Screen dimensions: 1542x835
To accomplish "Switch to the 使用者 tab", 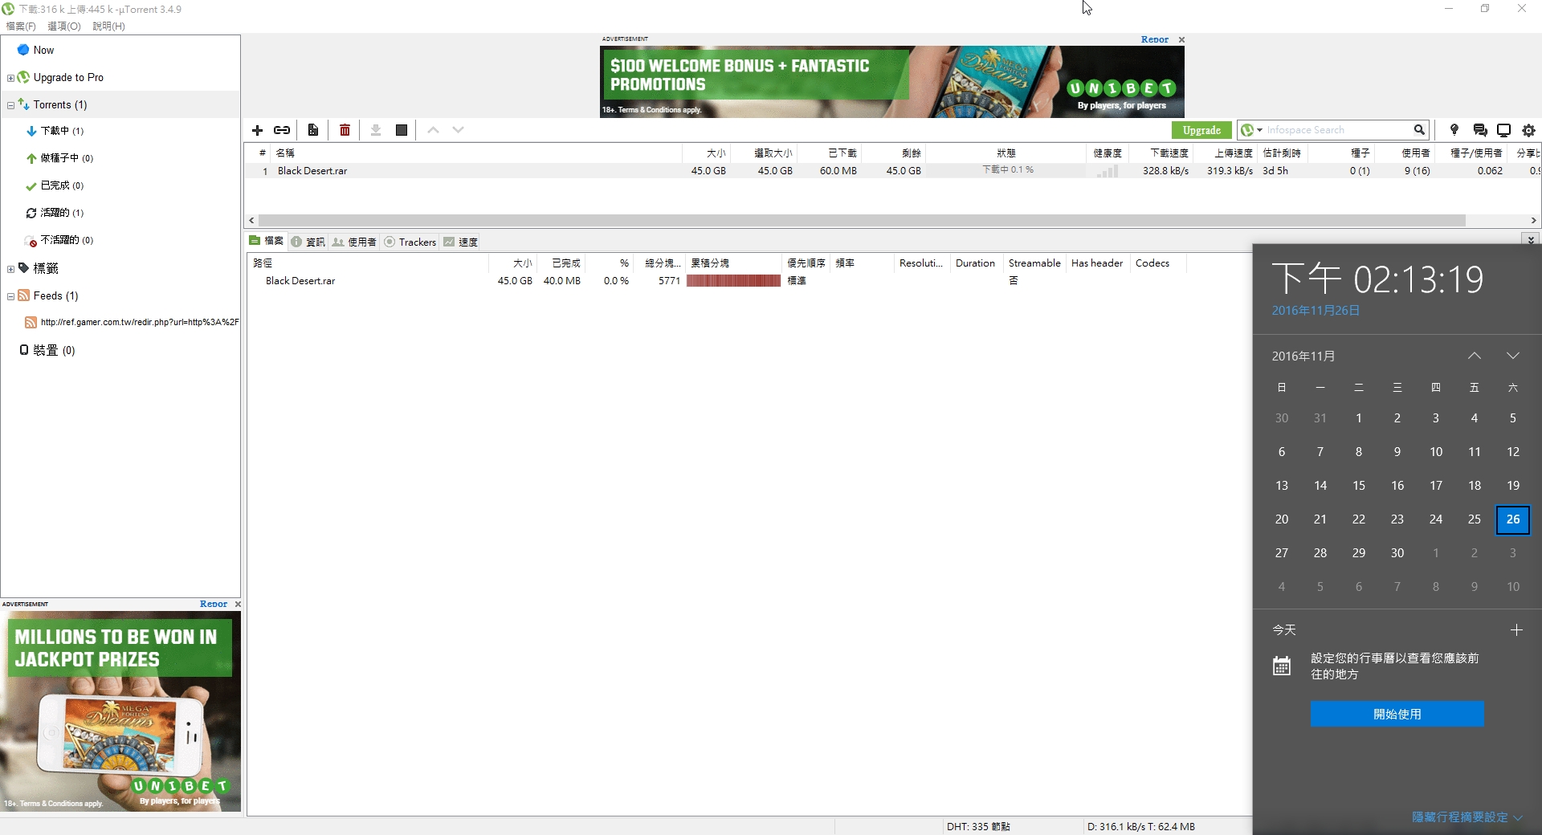I will [x=354, y=242].
